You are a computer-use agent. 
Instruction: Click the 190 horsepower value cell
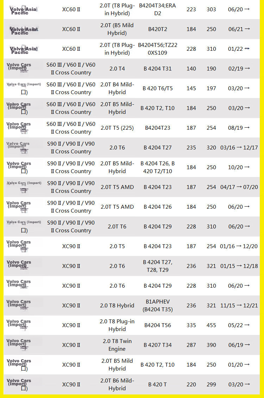click(211, 68)
